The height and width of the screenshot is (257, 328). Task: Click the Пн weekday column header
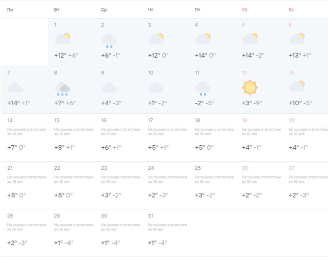pos(10,10)
